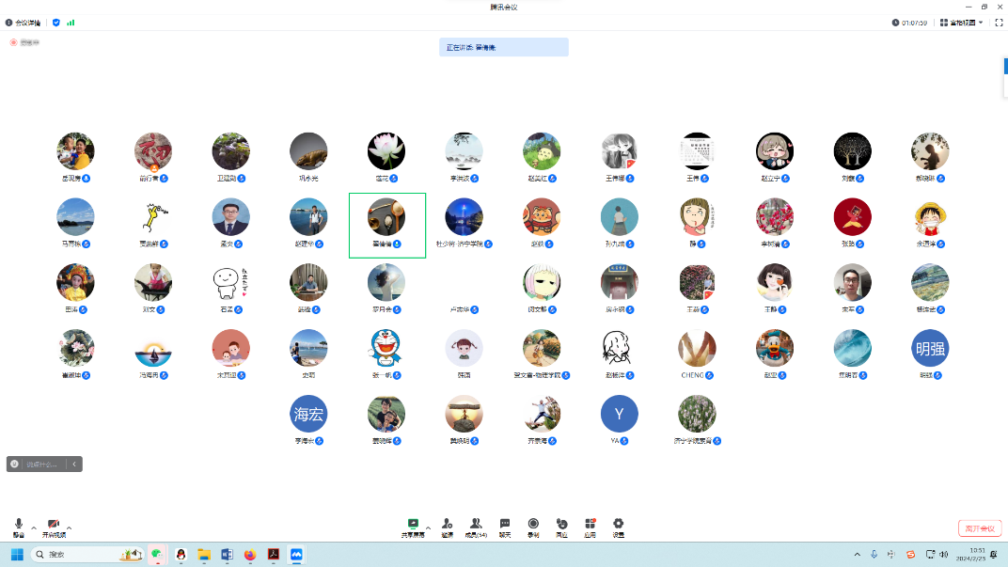Collapse the floating chat input bar
This screenshot has height=567, width=1008.
(x=74, y=464)
